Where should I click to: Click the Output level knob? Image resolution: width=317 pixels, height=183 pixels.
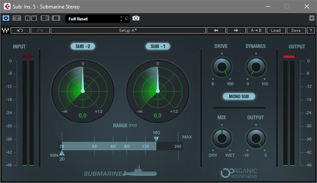(256, 138)
